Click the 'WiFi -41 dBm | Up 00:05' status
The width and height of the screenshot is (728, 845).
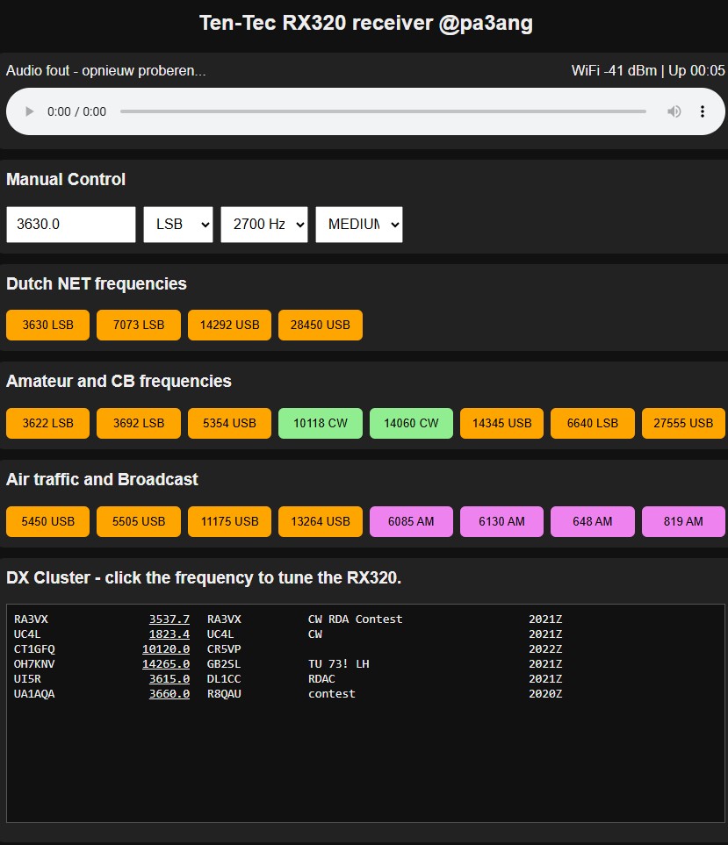point(648,70)
